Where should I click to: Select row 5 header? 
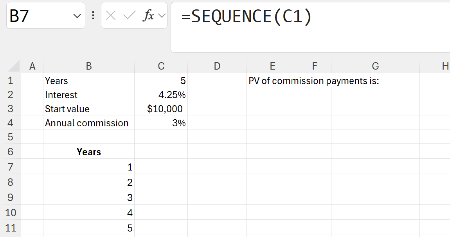(11, 137)
